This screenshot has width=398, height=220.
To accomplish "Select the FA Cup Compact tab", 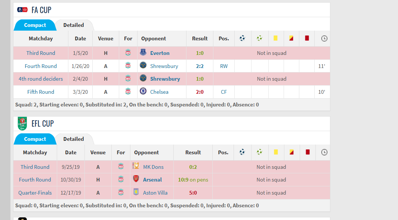I will pyautogui.click(x=35, y=25).
